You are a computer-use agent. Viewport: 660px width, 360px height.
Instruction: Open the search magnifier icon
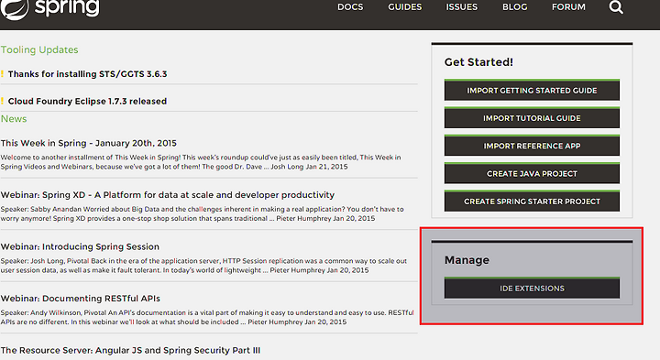tap(616, 6)
